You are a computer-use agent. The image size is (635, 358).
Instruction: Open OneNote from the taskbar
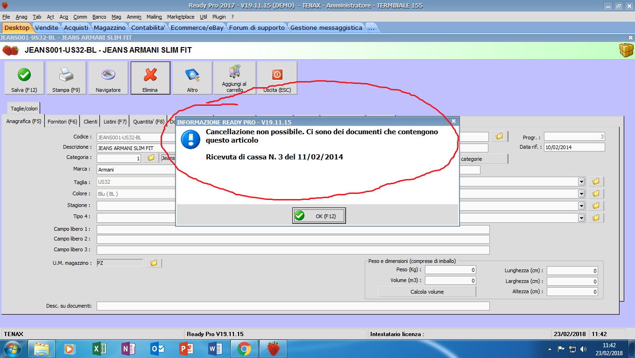pyautogui.click(x=128, y=349)
